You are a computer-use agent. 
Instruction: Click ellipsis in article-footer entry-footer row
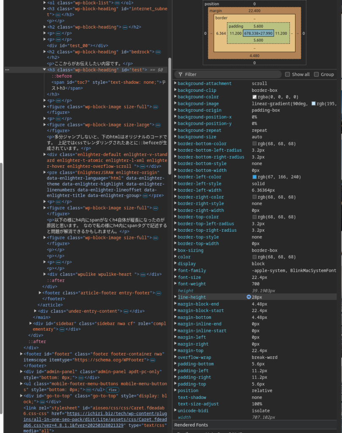click(158, 293)
